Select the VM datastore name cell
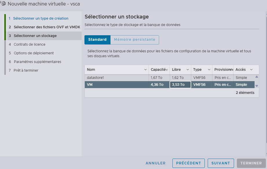Viewport: 267px width, 169px height. pos(117,85)
